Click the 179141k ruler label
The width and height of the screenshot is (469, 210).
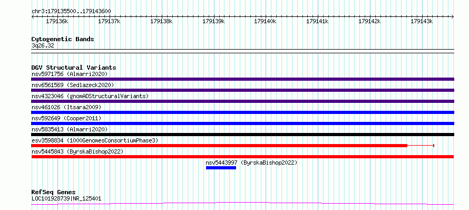tap(317, 21)
